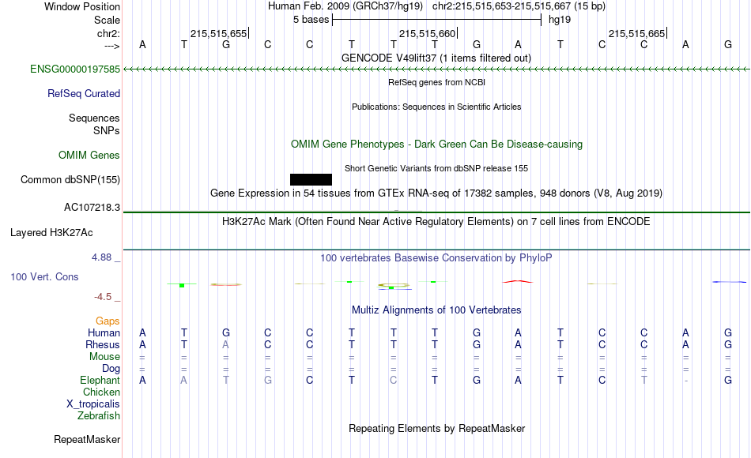Click the Human Feb. 2009 (GRCh37/hg19) header
The image size is (751, 458).
tap(345, 6)
